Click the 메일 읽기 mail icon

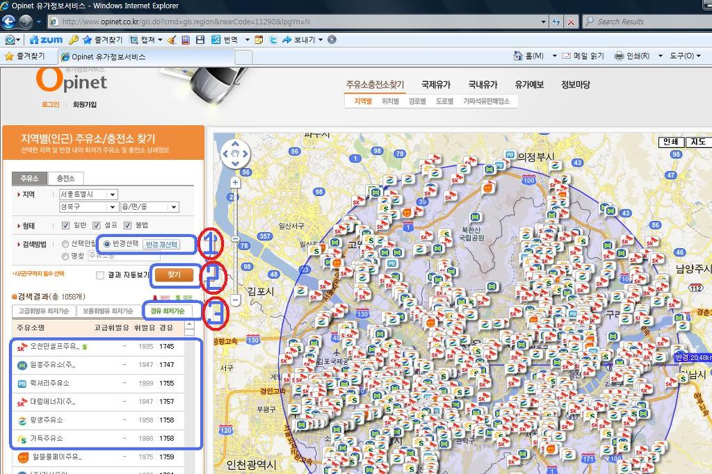(x=566, y=56)
